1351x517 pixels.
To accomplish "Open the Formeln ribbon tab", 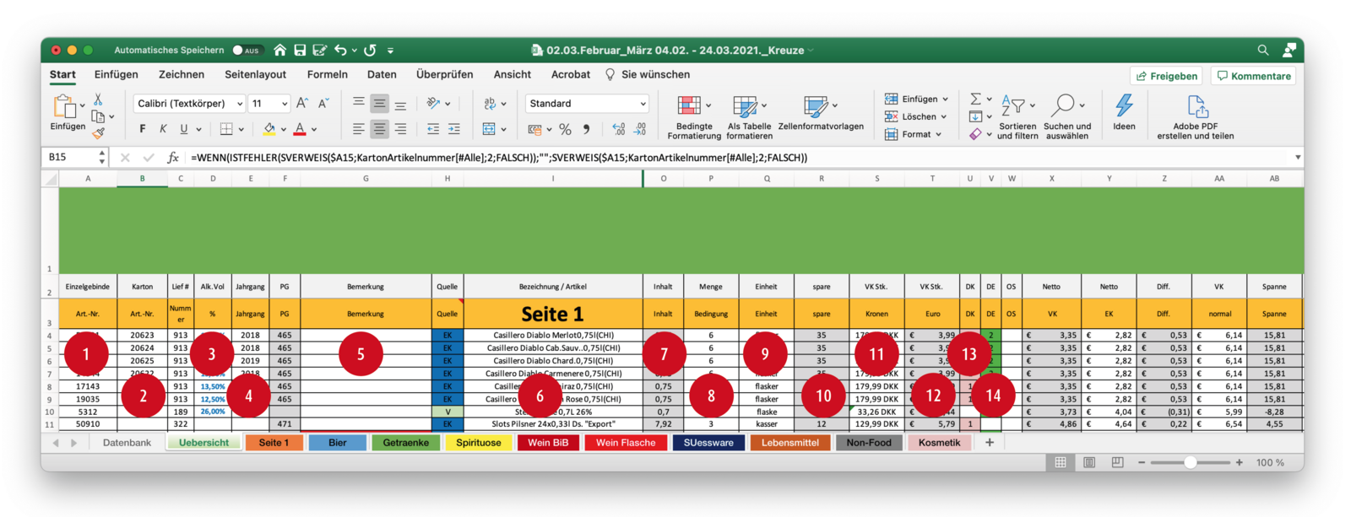I will (x=327, y=74).
